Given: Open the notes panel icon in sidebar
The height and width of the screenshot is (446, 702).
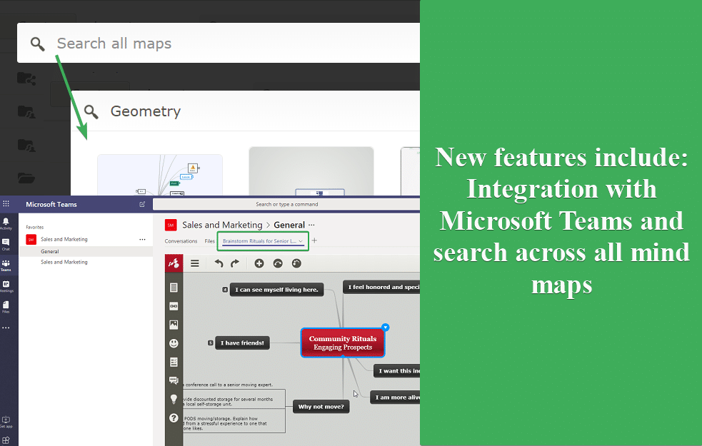Looking at the screenshot, I should coord(174,288).
